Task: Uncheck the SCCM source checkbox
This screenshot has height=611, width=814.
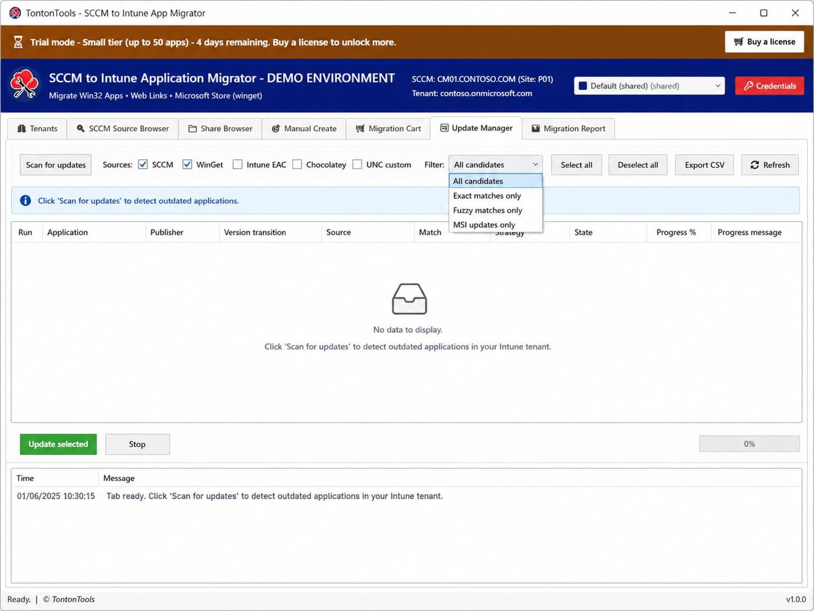Action: 143,164
